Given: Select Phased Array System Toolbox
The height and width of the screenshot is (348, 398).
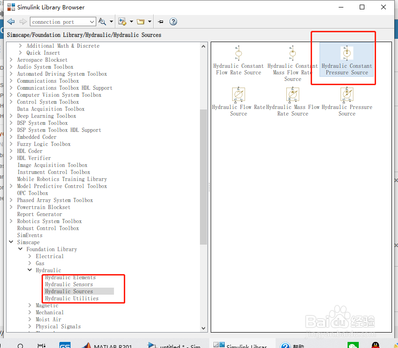Looking at the screenshot, I should 55,200.
